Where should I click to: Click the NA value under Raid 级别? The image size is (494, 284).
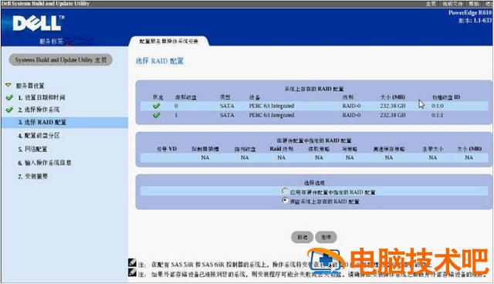click(x=281, y=157)
